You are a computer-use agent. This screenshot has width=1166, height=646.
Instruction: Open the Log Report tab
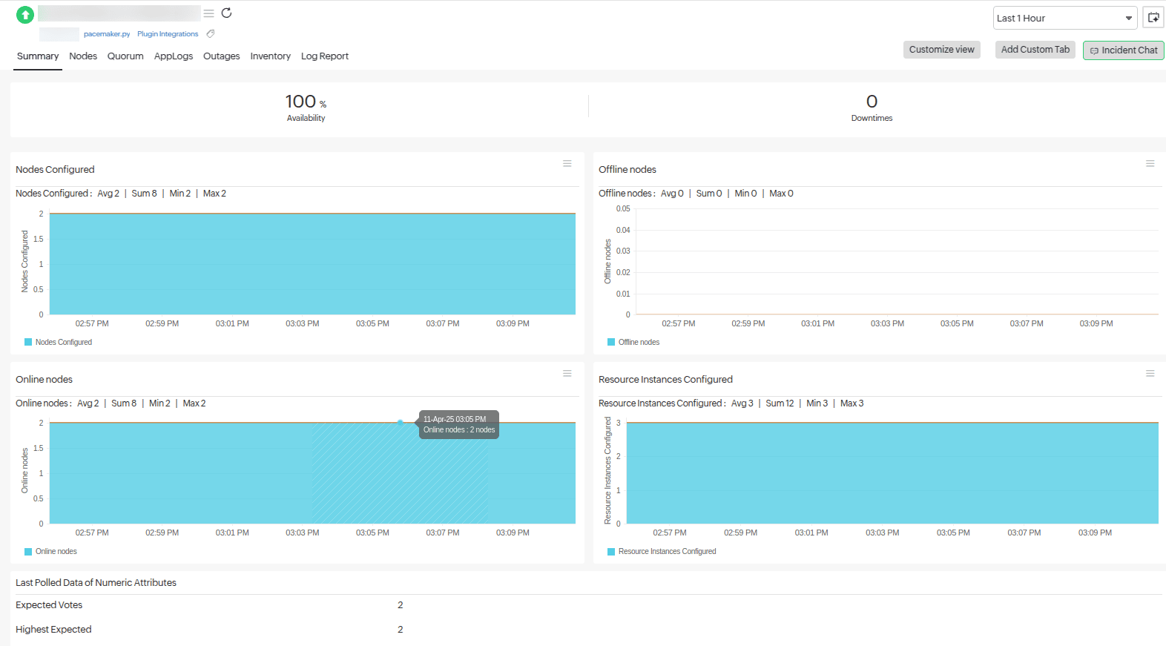click(x=325, y=56)
